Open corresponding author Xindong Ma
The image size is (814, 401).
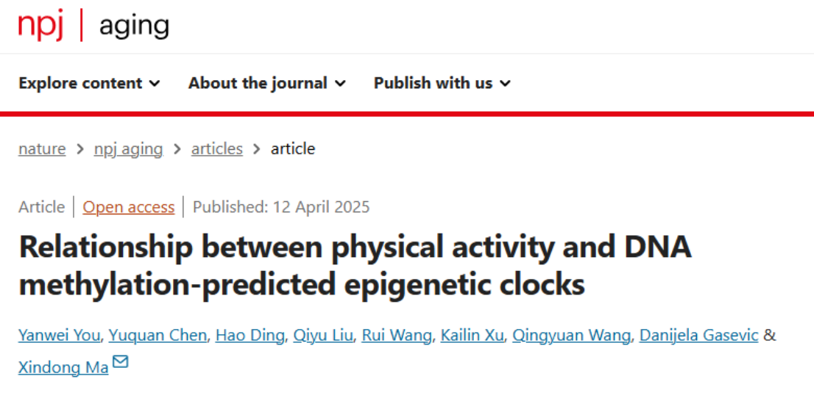[63, 368]
